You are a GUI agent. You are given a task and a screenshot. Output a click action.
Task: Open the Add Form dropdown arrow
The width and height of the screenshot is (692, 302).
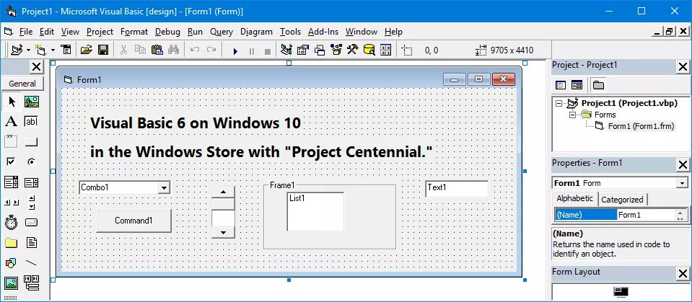(53, 50)
